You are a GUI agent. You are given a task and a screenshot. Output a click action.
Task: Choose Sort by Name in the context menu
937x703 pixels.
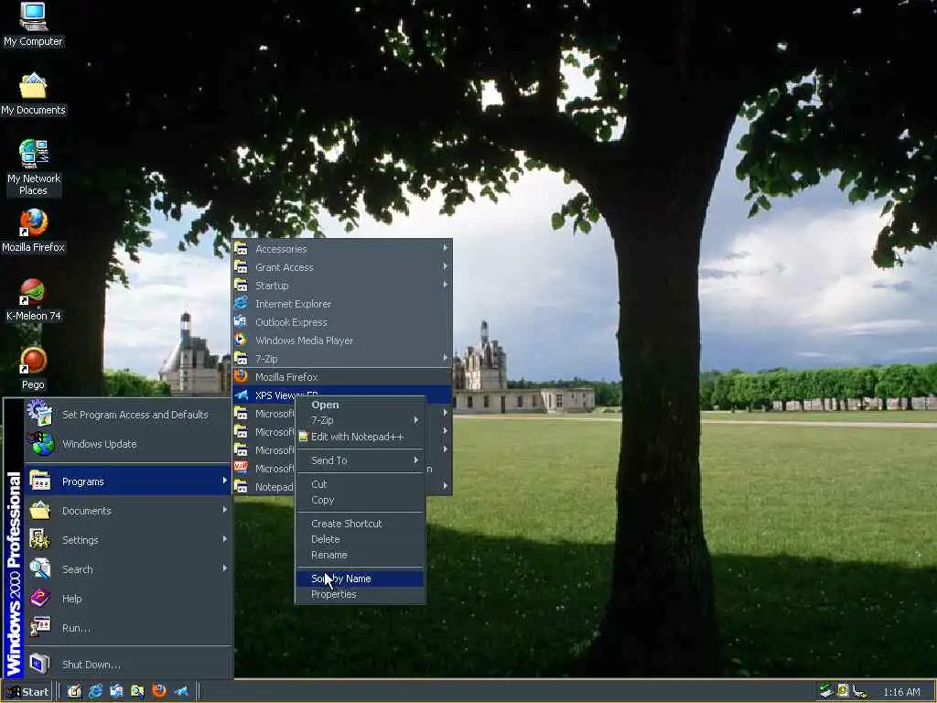point(360,579)
